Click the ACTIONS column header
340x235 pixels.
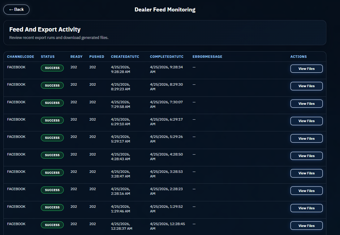(298, 57)
